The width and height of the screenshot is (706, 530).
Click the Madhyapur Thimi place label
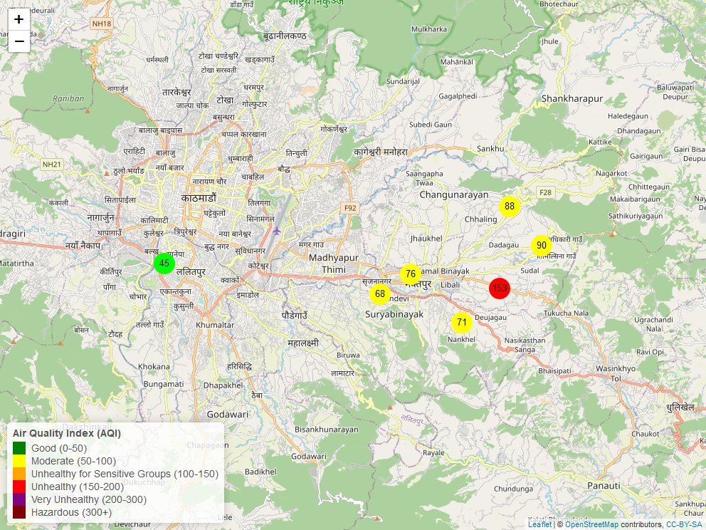point(334,264)
